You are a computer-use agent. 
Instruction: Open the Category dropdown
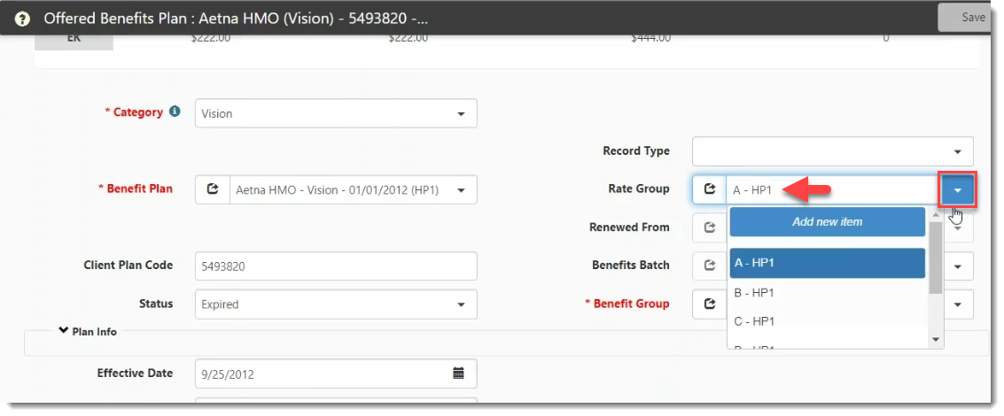point(460,114)
